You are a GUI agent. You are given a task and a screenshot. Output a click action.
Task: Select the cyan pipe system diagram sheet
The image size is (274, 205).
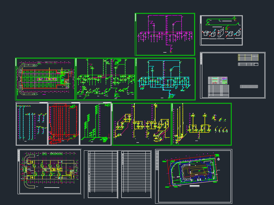point(166,79)
